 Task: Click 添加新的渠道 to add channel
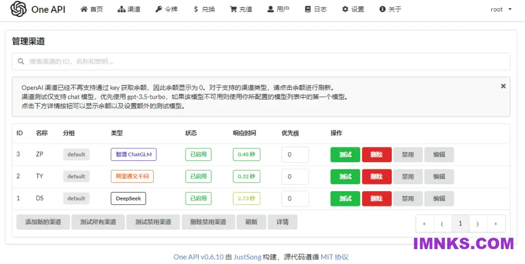(x=43, y=222)
